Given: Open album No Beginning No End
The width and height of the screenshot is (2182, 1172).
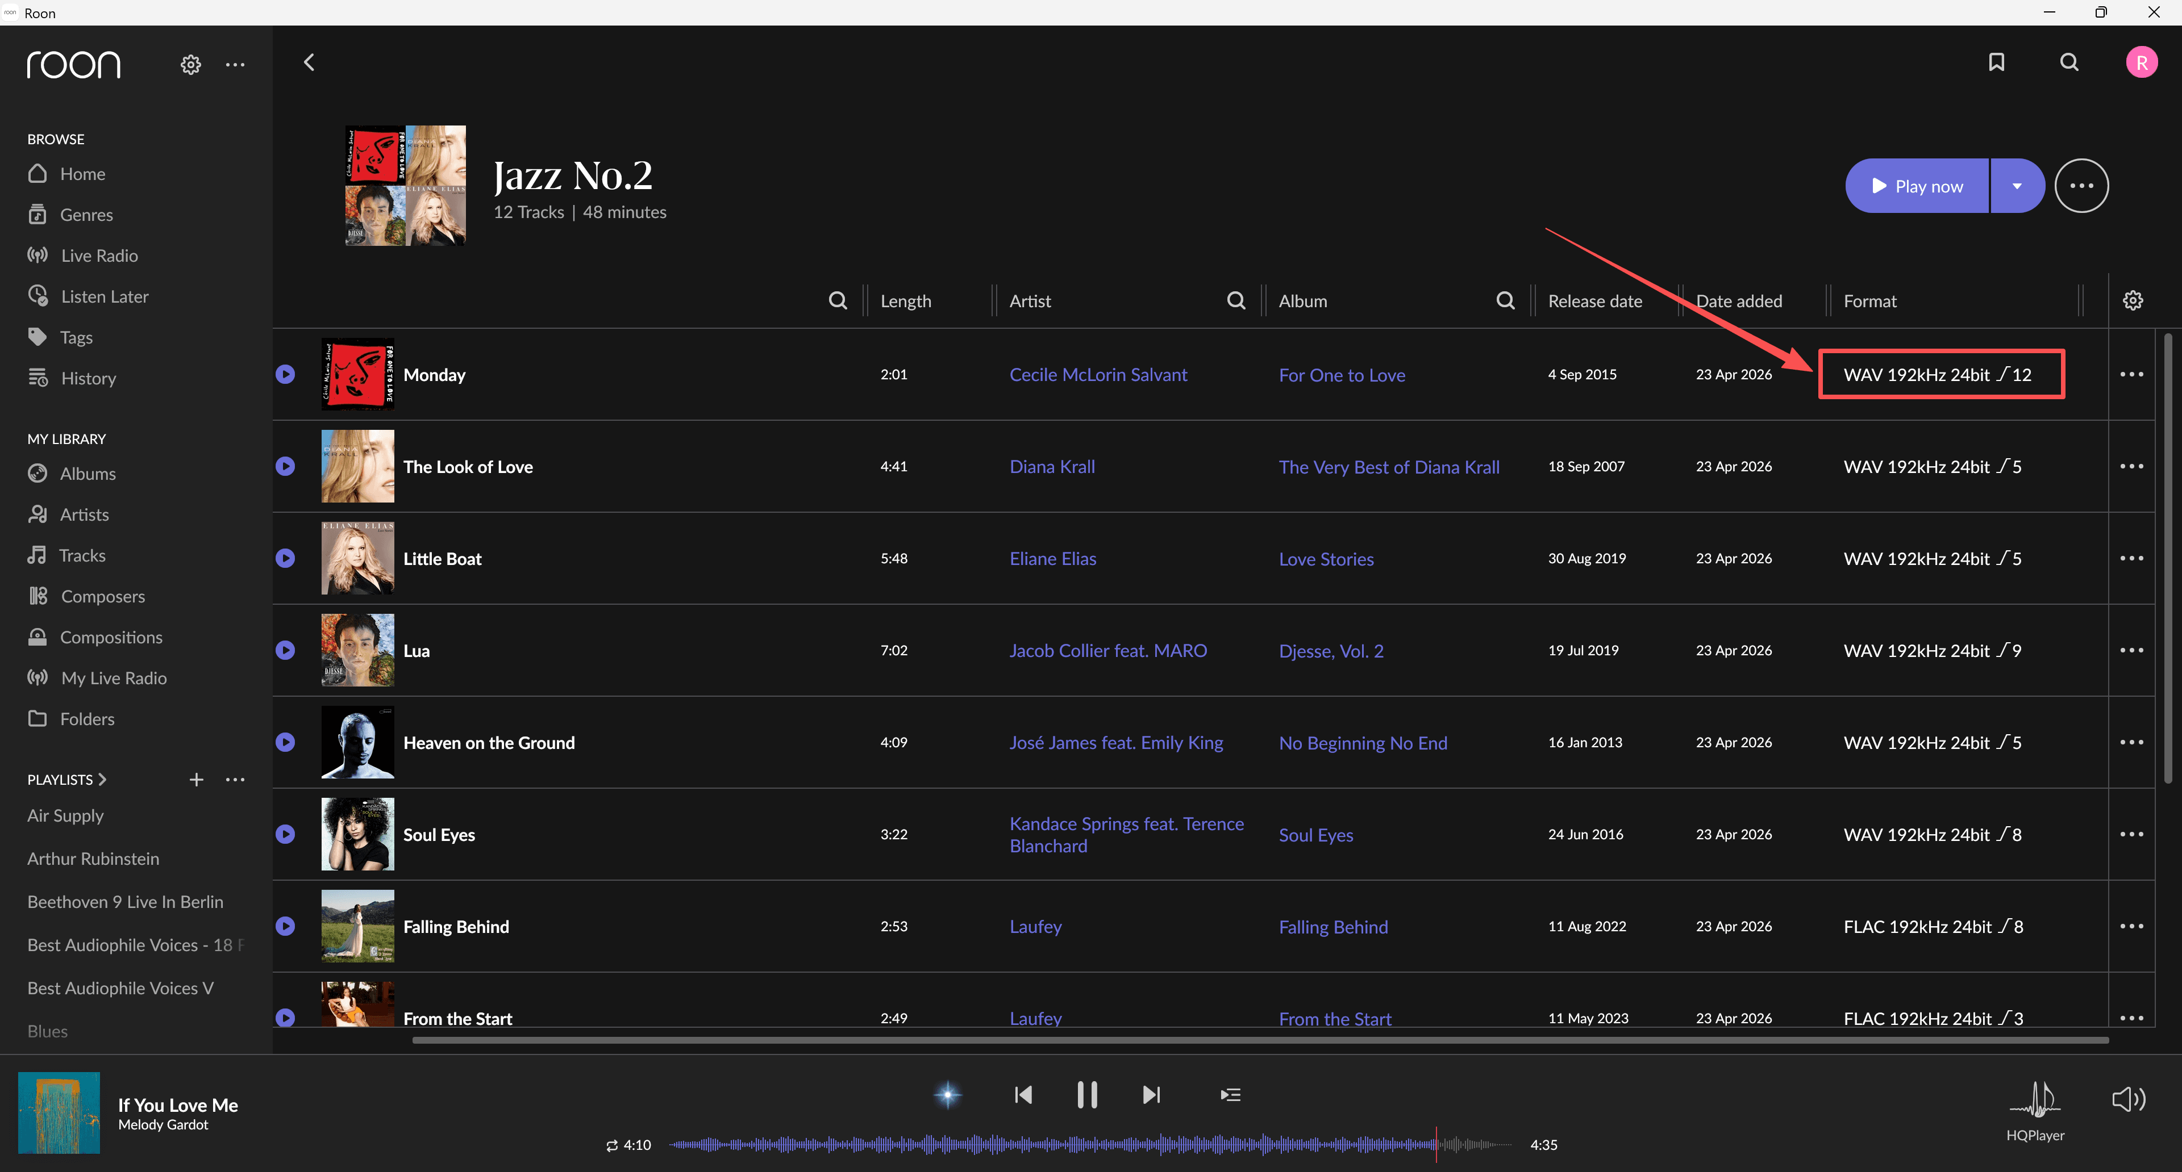Looking at the screenshot, I should click(1363, 743).
